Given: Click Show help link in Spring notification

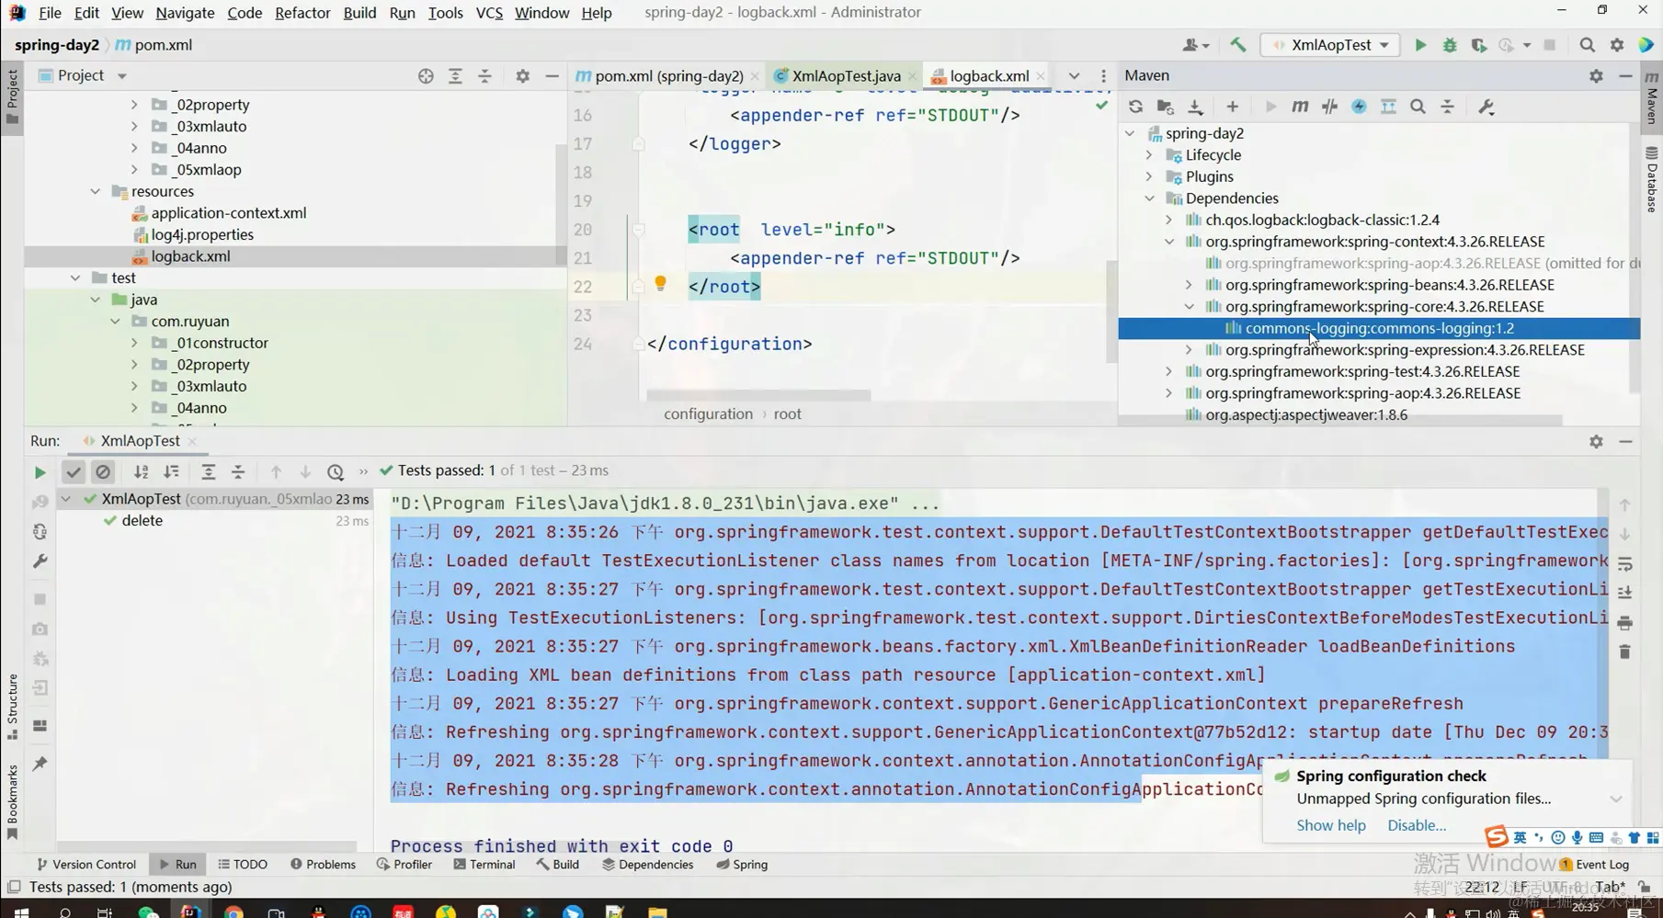Looking at the screenshot, I should 1330,825.
